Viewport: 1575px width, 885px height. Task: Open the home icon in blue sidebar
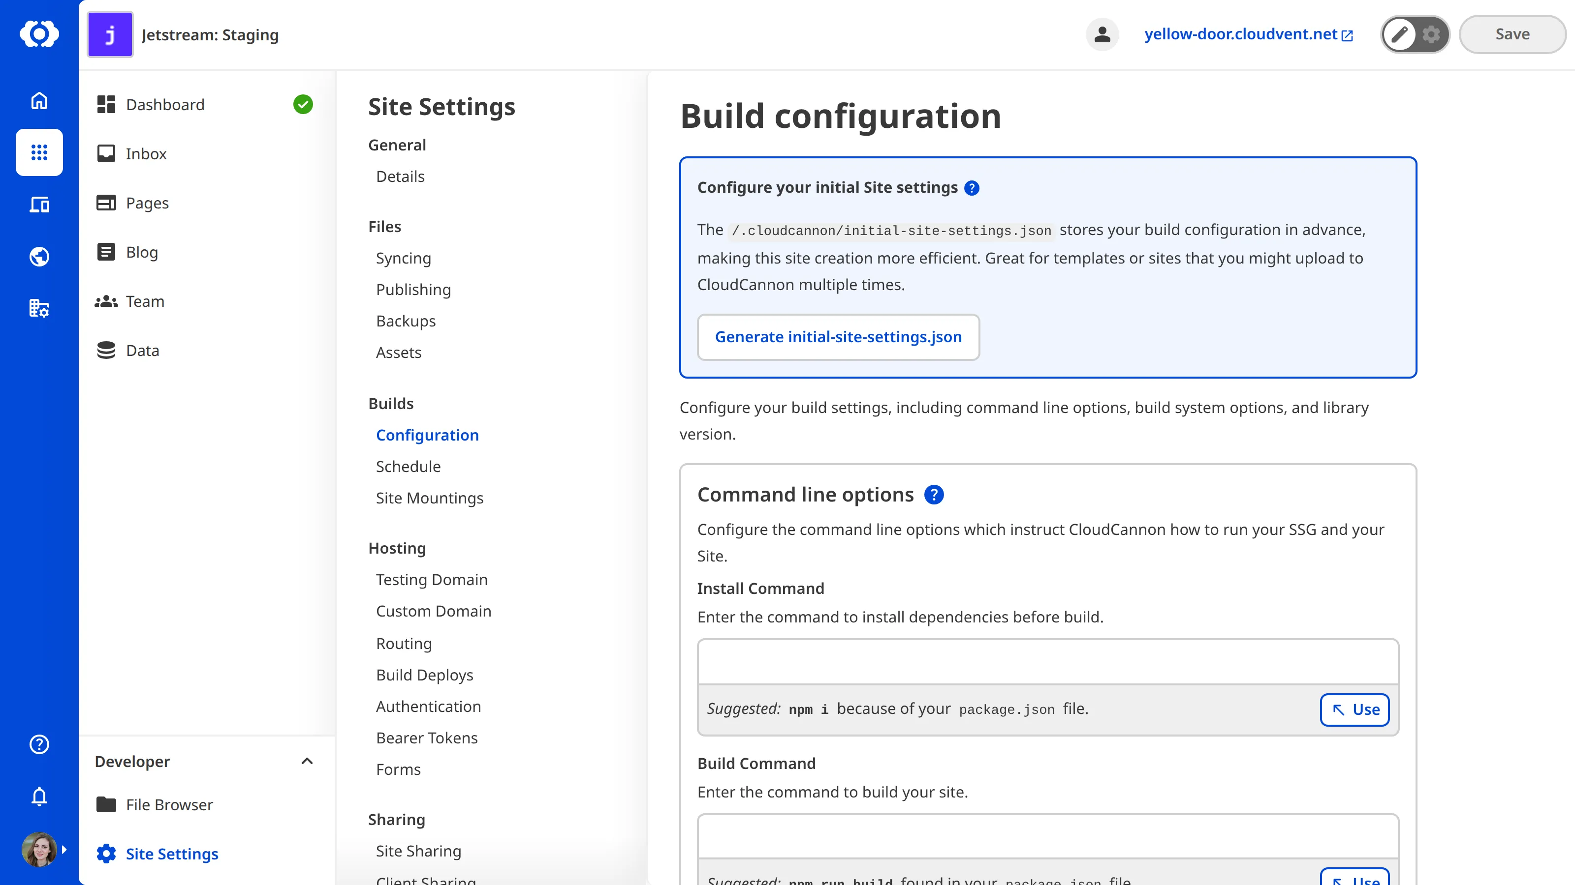coord(39,100)
